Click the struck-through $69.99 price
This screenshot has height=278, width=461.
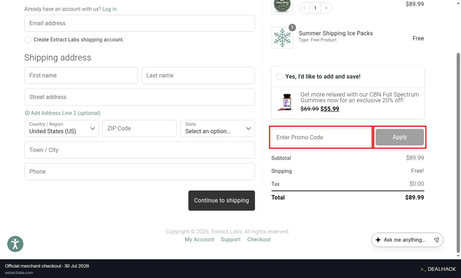tap(310, 109)
